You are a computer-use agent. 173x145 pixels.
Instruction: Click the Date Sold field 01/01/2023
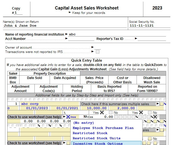click(x=34, y=108)
